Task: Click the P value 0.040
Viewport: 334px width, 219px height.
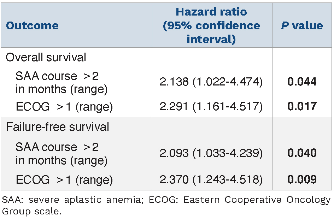Action: tap(302, 153)
